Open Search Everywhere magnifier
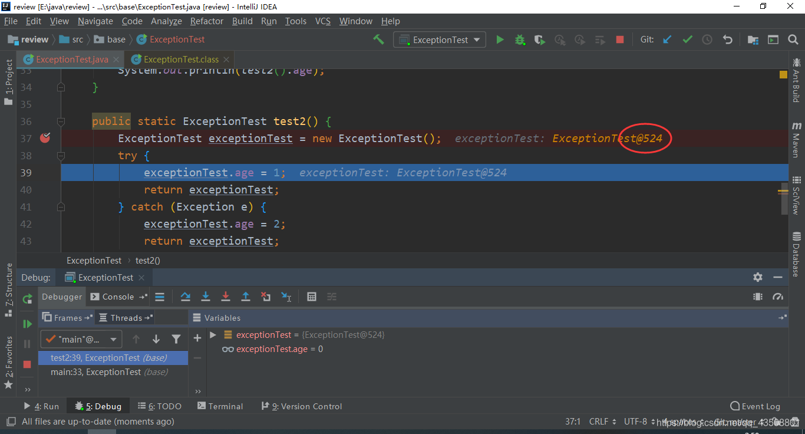Image resolution: width=805 pixels, height=434 pixels. point(793,40)
